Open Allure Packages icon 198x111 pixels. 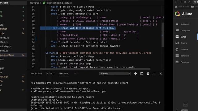(x=177, y=62)
